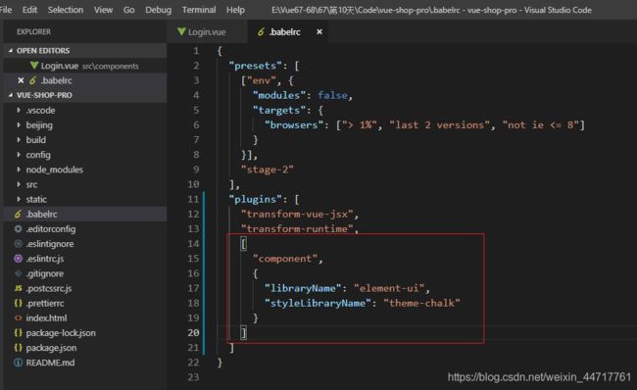This screenshot has height=390, width=637.
Task: Switch to the Login.vue editor tab
Action: coord(207,31)
